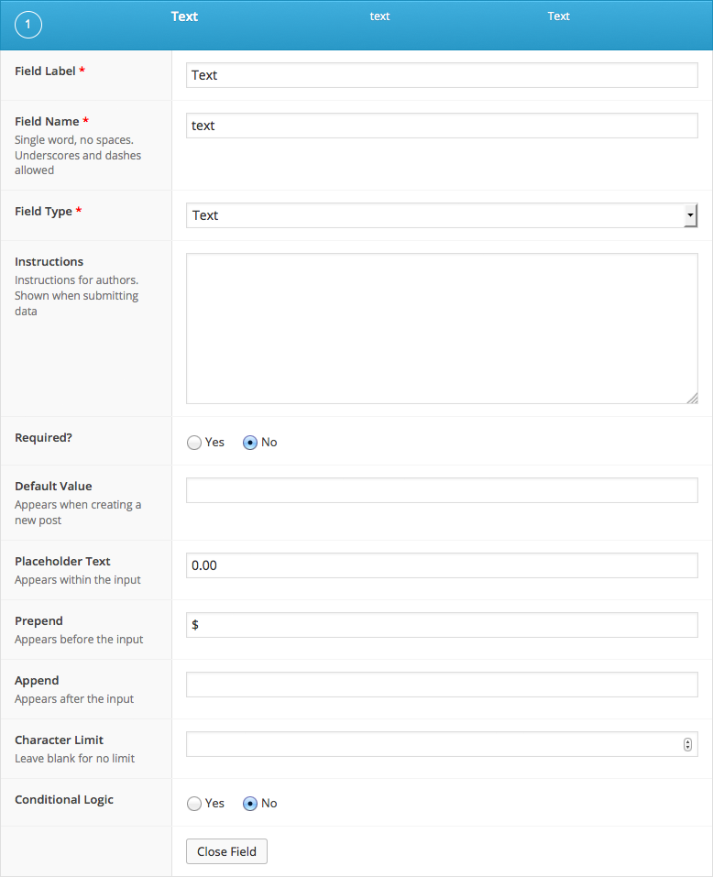The height and width of the screenshot is (877, 713).
Task: Click inside the Field Label input
Action: point(442,75)
